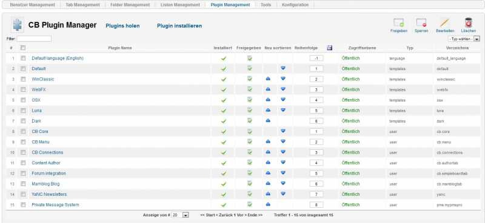Switch to Listen Management tab
This screenshot has height=223, width=485.
pyautogui.click(x=180, y=5)
